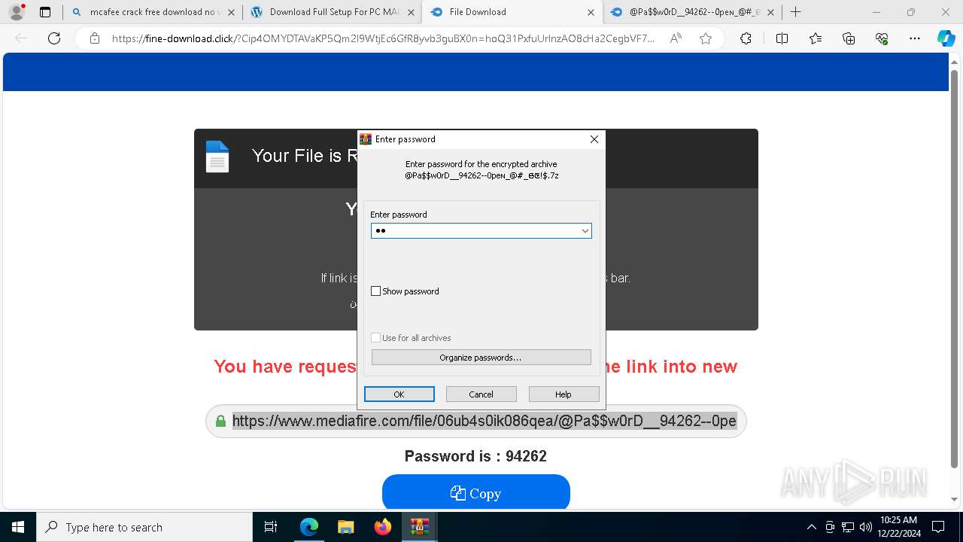The image size is (963, 542).
Task: Switch to Download Full Setup For PC tab
Action: [x=332, y=12]
